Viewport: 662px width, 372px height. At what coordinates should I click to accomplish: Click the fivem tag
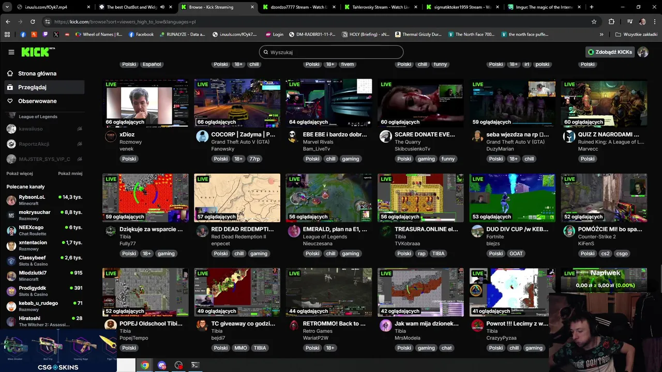348,64
